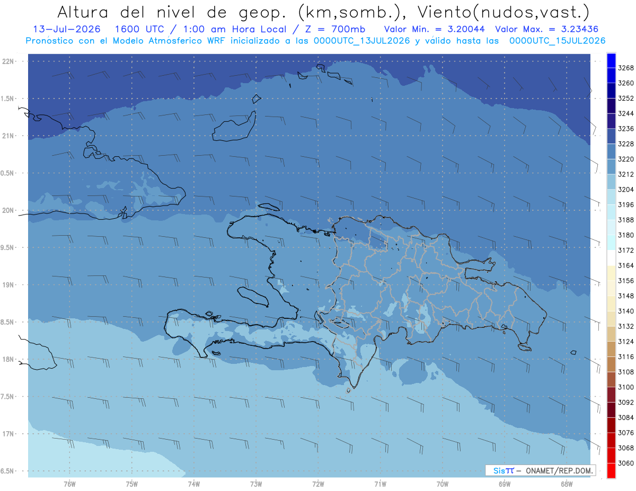This screenshot has height=491, width=636.
Task: Click the 3068 color scale label
Action: pyautogui.click(x=625, y=448)
